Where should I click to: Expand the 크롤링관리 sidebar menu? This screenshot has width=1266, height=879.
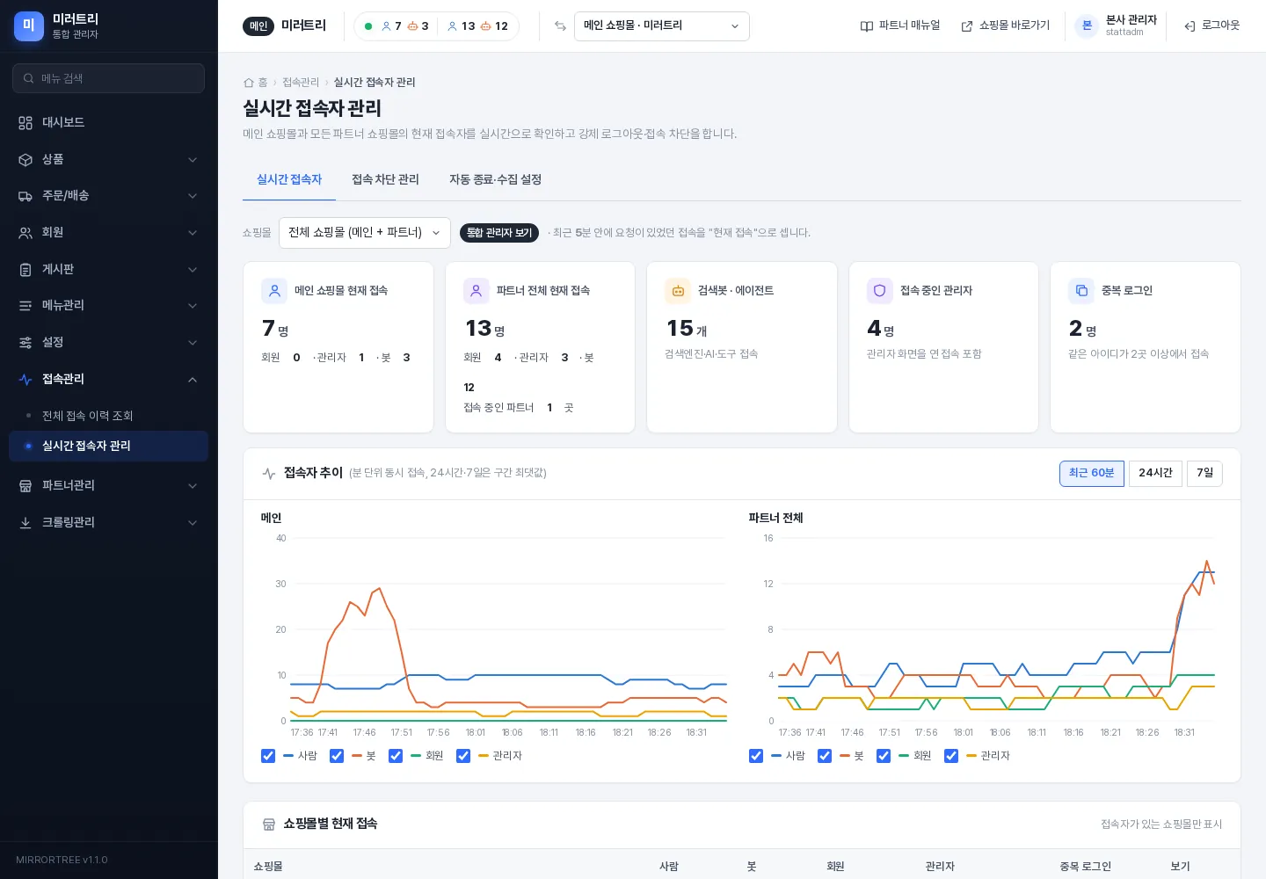click(109, 523)
